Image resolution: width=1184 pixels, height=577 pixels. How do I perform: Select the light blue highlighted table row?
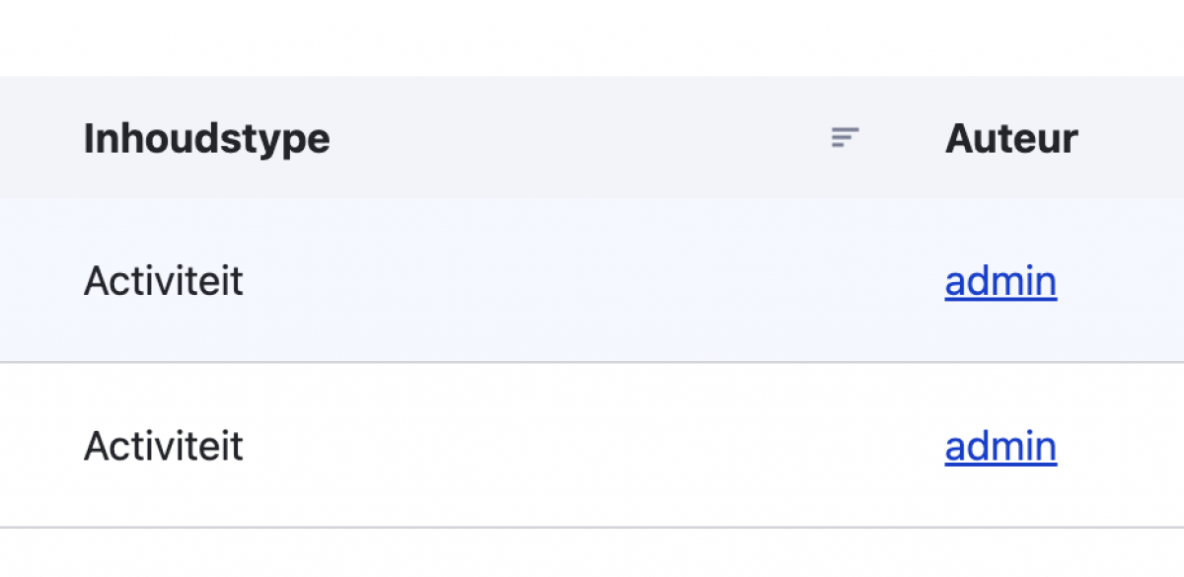point(592,280)
